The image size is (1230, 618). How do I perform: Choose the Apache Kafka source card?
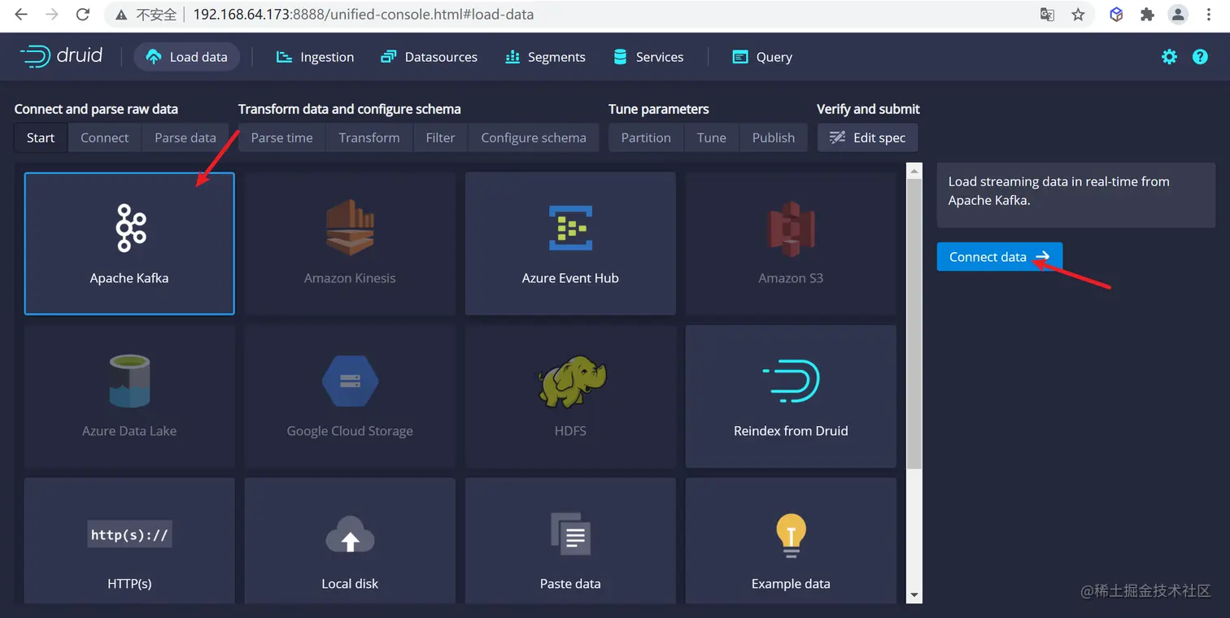(129, 243)
